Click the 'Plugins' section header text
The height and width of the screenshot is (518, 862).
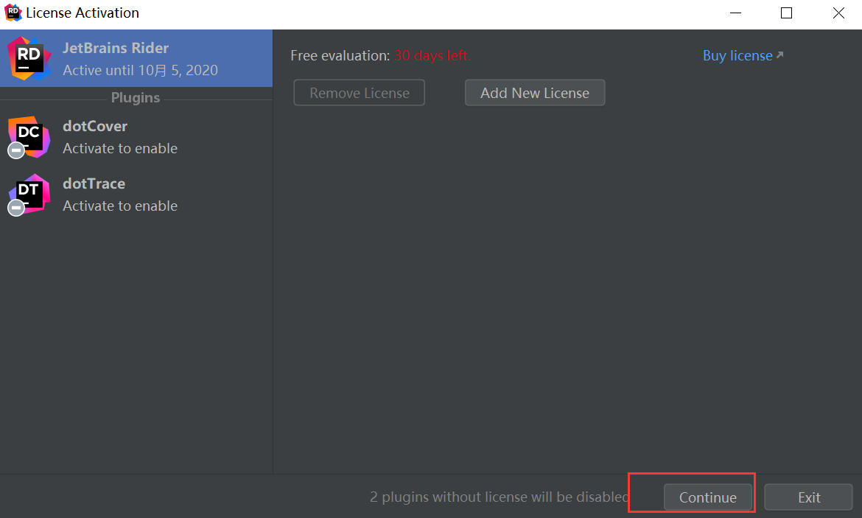pyautogui.click(x=136, y=97)
